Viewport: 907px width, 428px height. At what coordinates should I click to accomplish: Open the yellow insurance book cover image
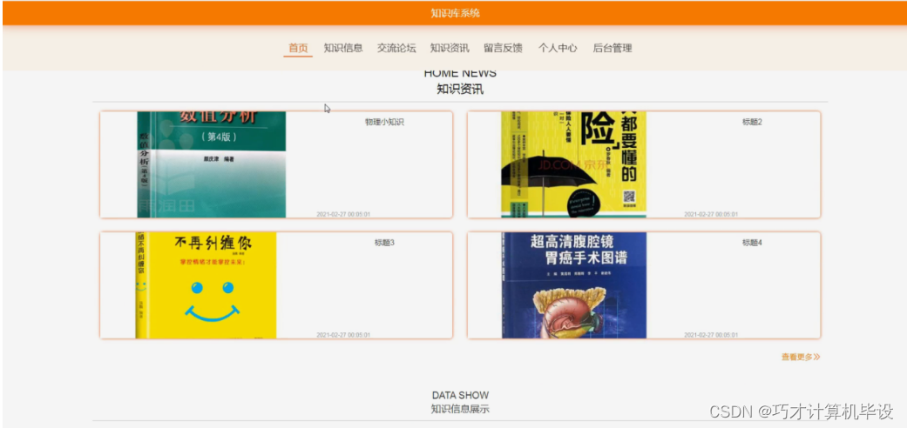573,164
